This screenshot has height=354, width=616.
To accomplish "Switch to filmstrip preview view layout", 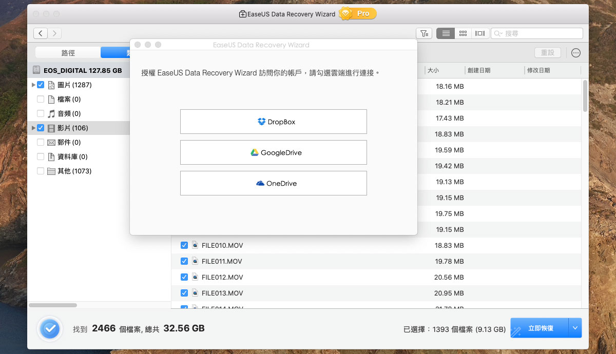I will click(x=480, y=33).
